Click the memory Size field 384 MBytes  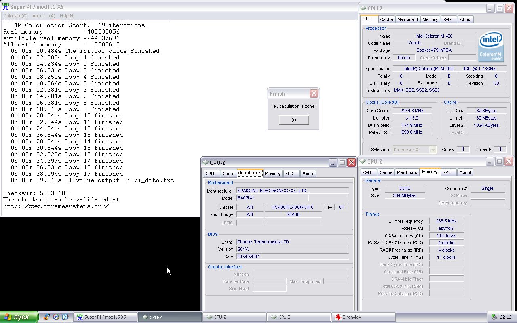coord(404,195)
